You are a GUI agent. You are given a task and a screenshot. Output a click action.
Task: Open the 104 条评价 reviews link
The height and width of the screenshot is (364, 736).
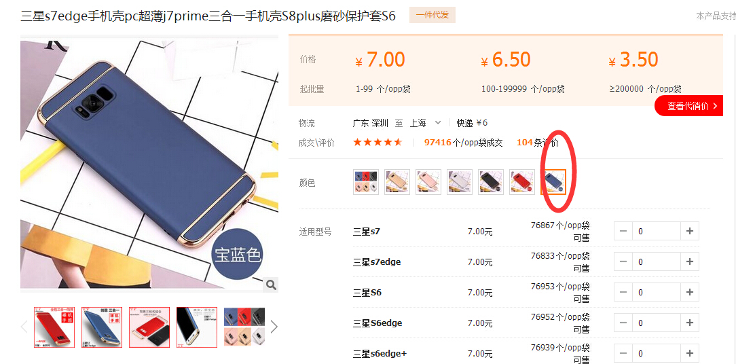tap(538, 143)
